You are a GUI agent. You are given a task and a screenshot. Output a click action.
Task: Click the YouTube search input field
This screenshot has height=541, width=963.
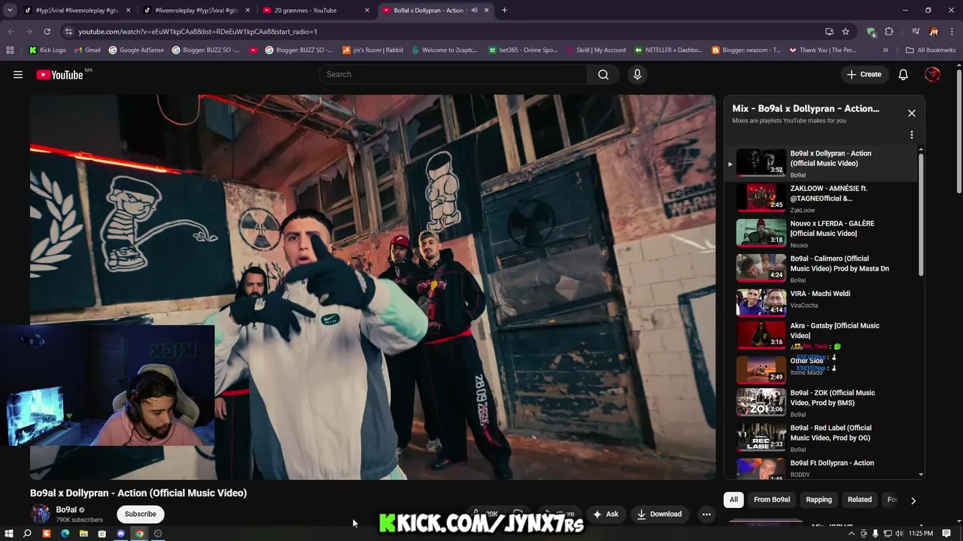pos(454,74)
